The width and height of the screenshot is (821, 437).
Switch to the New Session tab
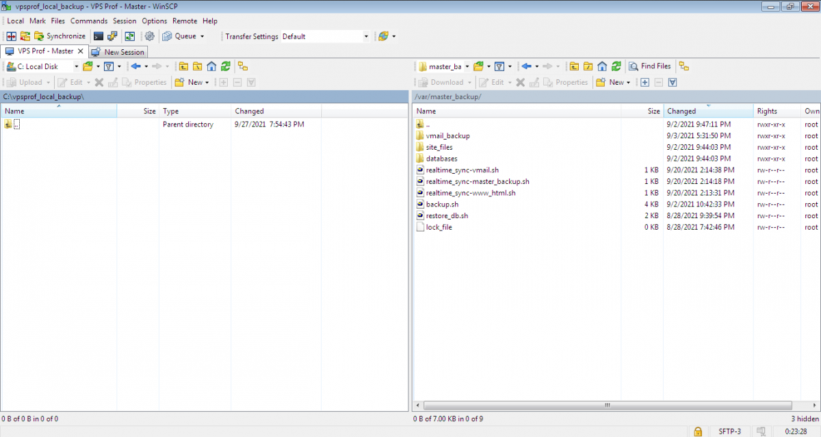click(118, 51)
